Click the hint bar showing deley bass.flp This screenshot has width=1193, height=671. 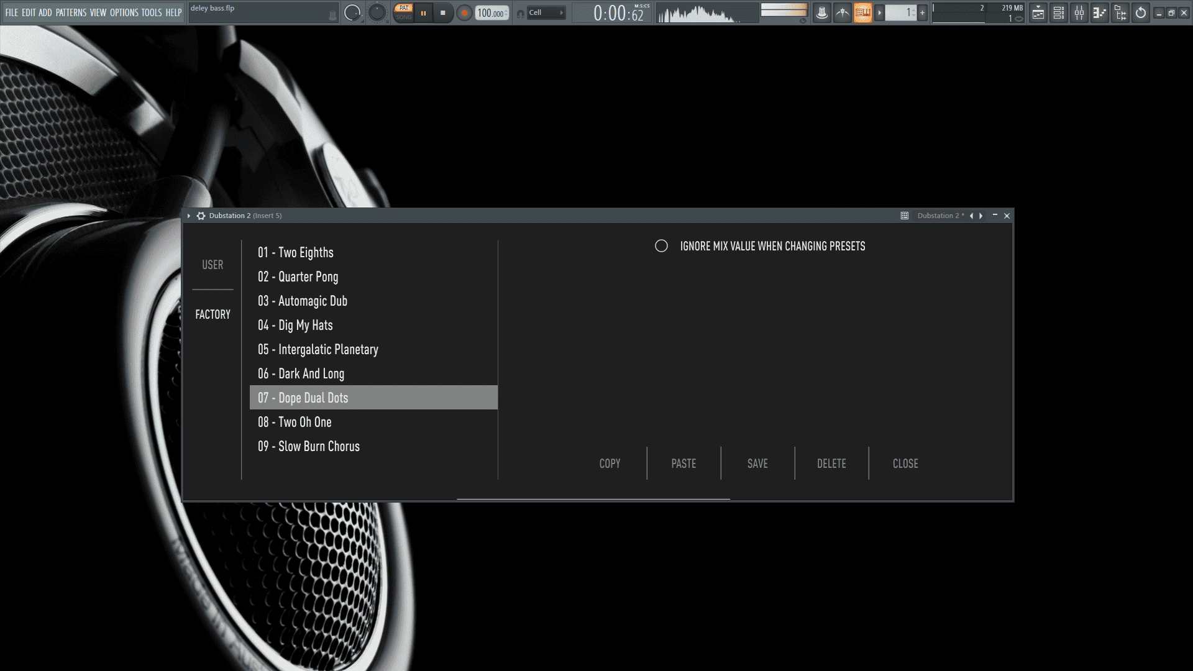tap(263, 12)
